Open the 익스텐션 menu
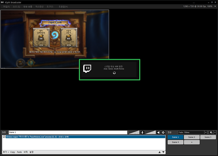The height and width of the screenshot is (156, 218). (x=39, y=7)
